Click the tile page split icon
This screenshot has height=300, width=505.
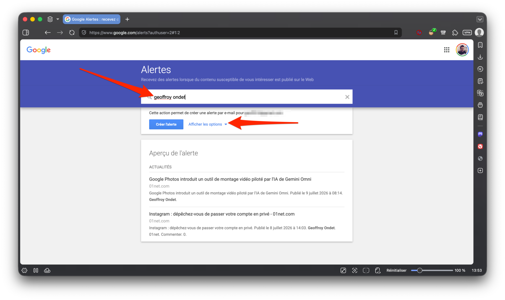click(366, 270)
